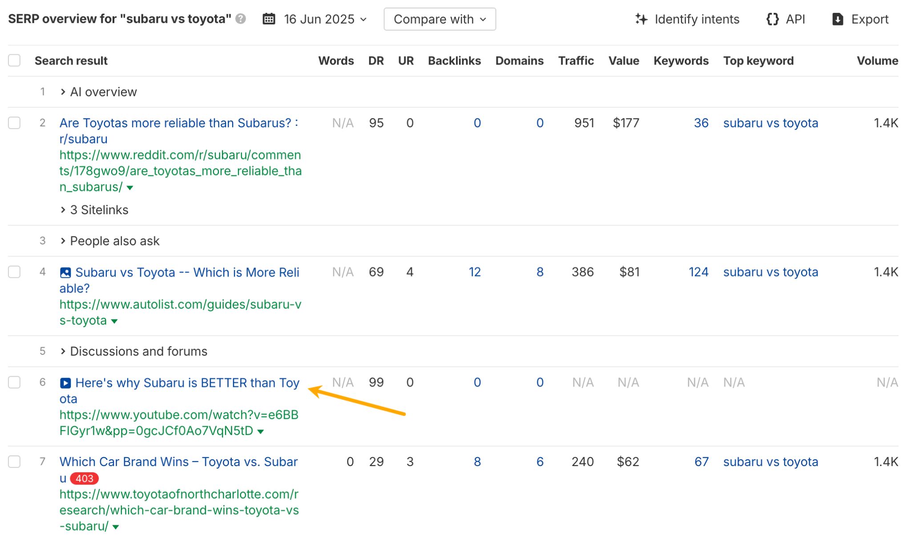Image resolution: width=911 pixels, height=540 pixels.
Task: Click the backlinks count 12 for the Autolist result
Action: click(x=475, y=272)
